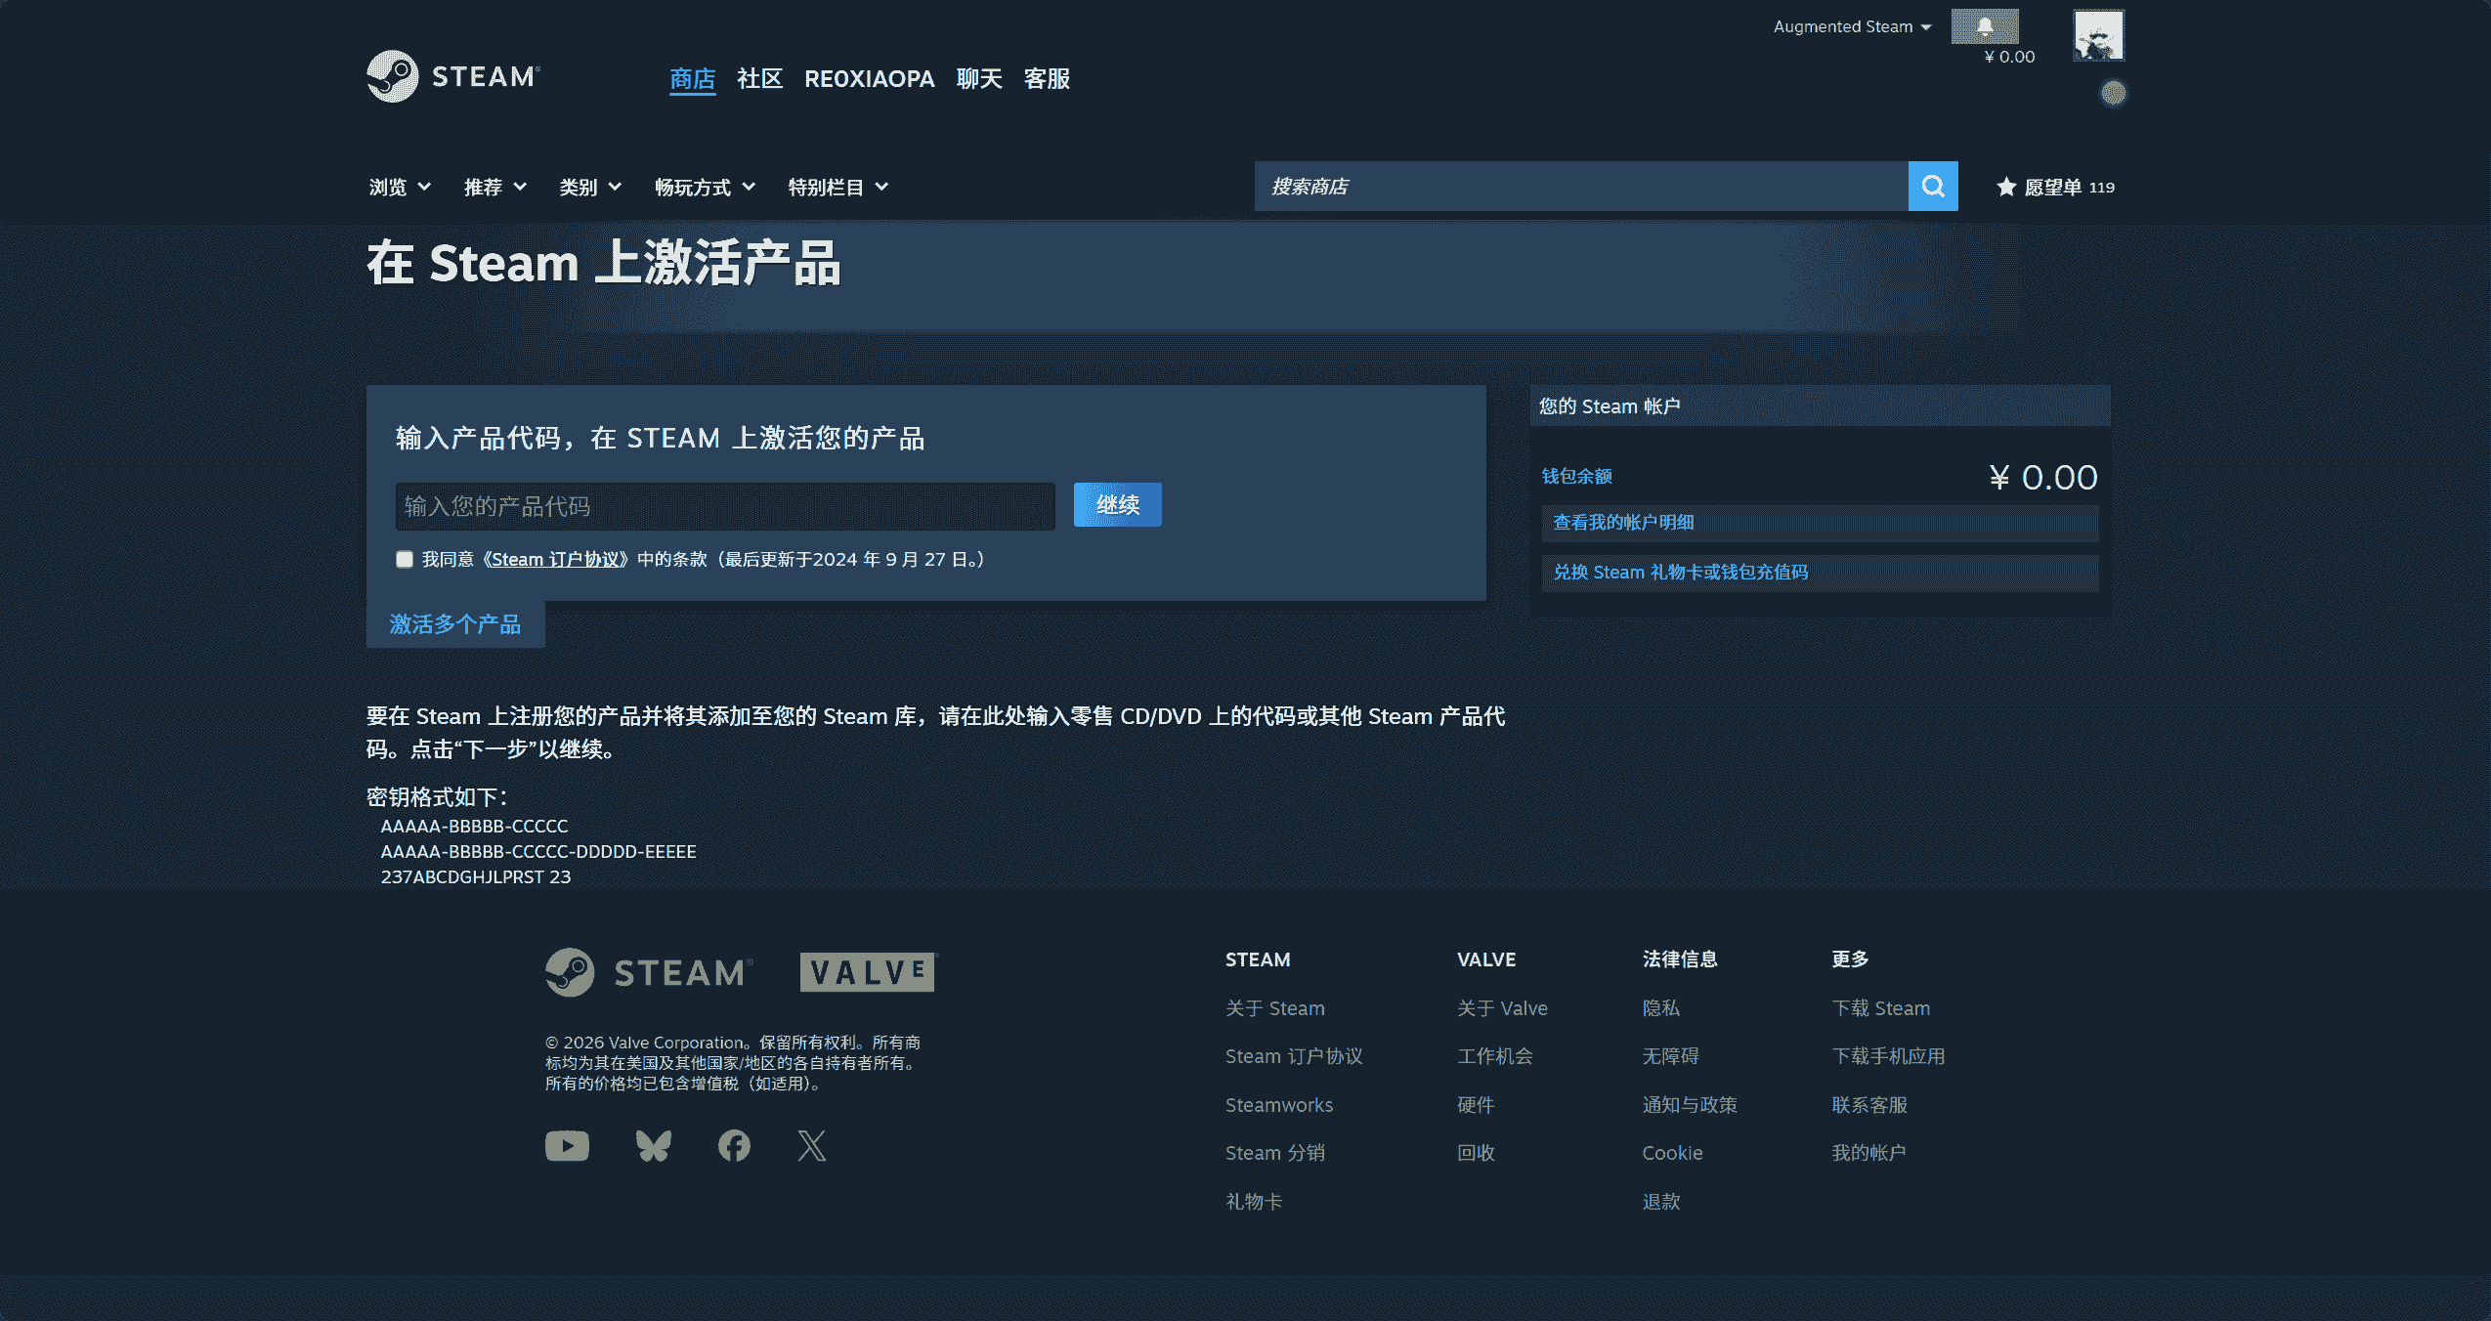This screenshot has width=2491, height=1321.
Task: Open 回收 footer link
Action: (x=1476, y=1153)
